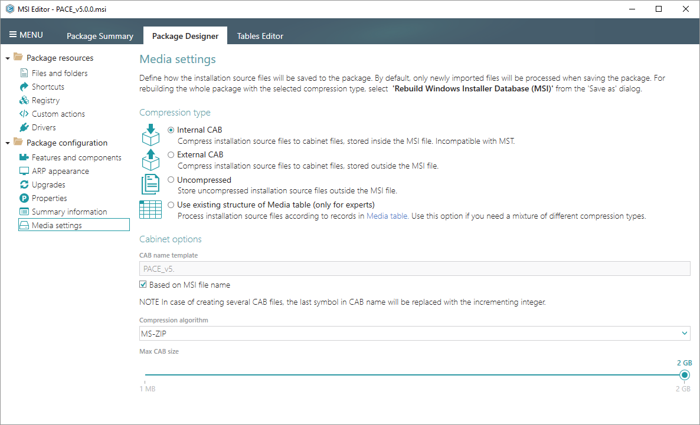The height and width of the screenshot is (425, 700).
Task: Select the Internal CAB radio button
Action: (x=171, y=130)
